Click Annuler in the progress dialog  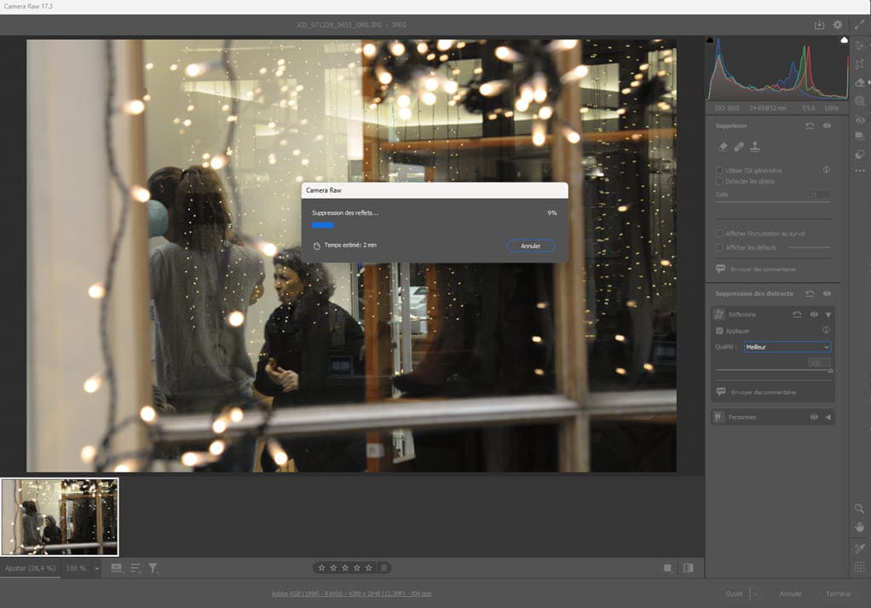click(530, 246)
